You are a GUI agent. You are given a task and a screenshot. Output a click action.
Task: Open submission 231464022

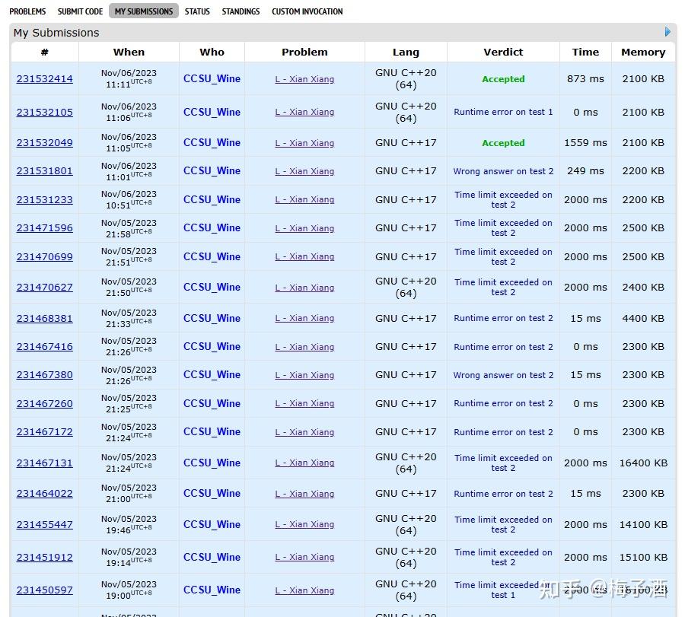click(x=45, y=493)
